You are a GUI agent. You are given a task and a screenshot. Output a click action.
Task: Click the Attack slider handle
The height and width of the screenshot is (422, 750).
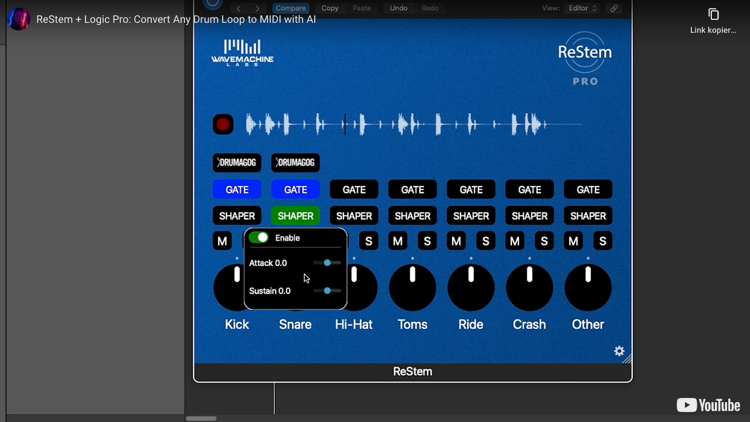327,263
